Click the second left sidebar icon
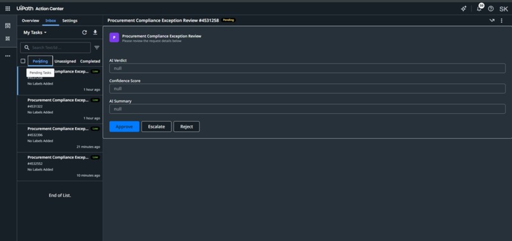The width and height of the screenshot is (512, 241). [8, 39]
